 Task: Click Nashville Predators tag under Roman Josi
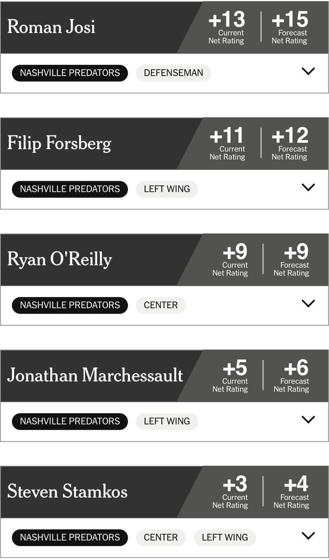[x=70, y=73]
